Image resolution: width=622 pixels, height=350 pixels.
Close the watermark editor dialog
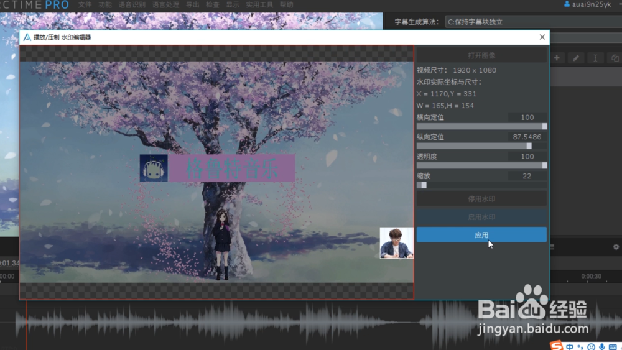[x=542, y=37]
